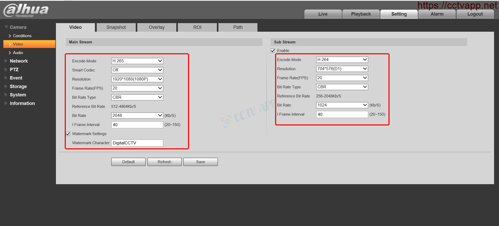The height and width of the screenshot is (226, 499).
Task: Expand the Storage sidebar section
Action: [x=18, y=87]
